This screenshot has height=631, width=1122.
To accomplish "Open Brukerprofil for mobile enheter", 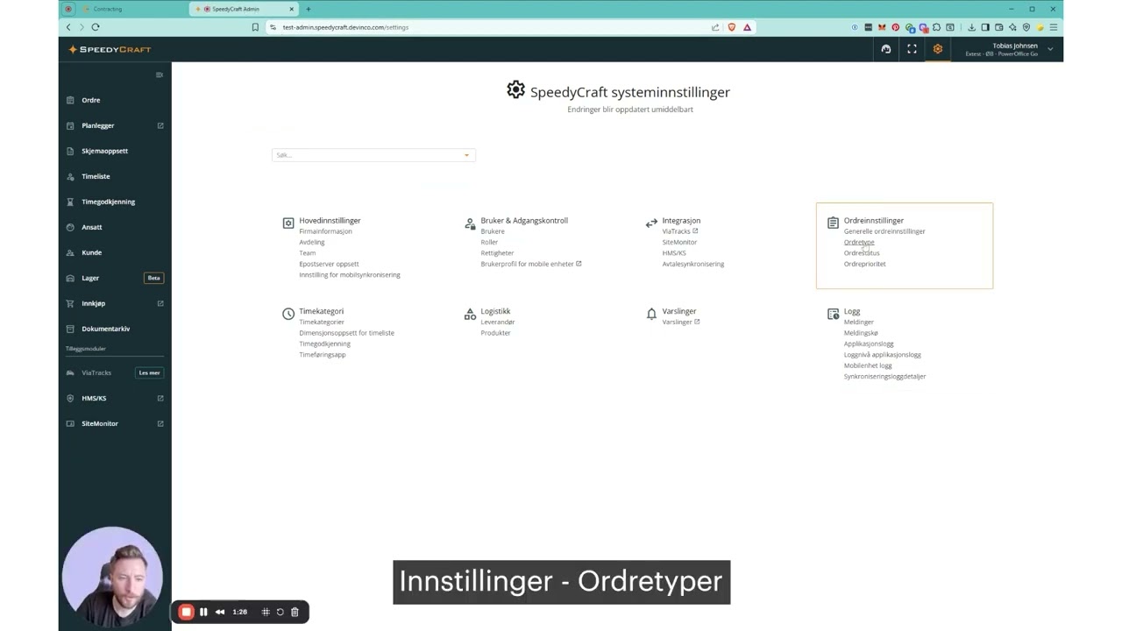I will click(531, 264).
